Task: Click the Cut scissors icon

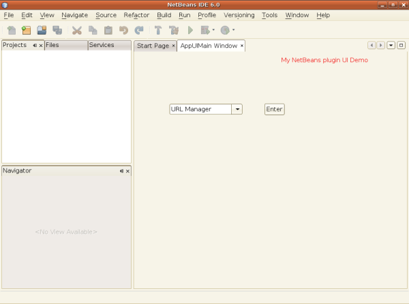Action: click(77, 30)
